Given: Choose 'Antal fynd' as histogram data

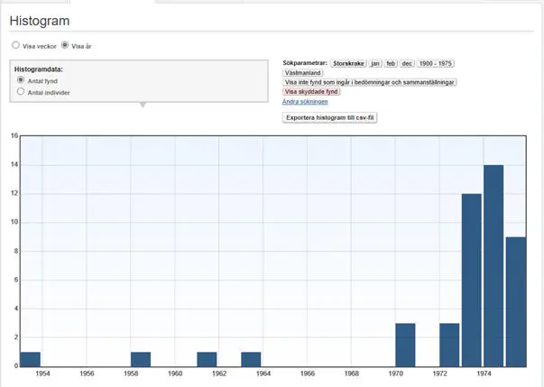Looking at the screenshot, I should point(22,80).
